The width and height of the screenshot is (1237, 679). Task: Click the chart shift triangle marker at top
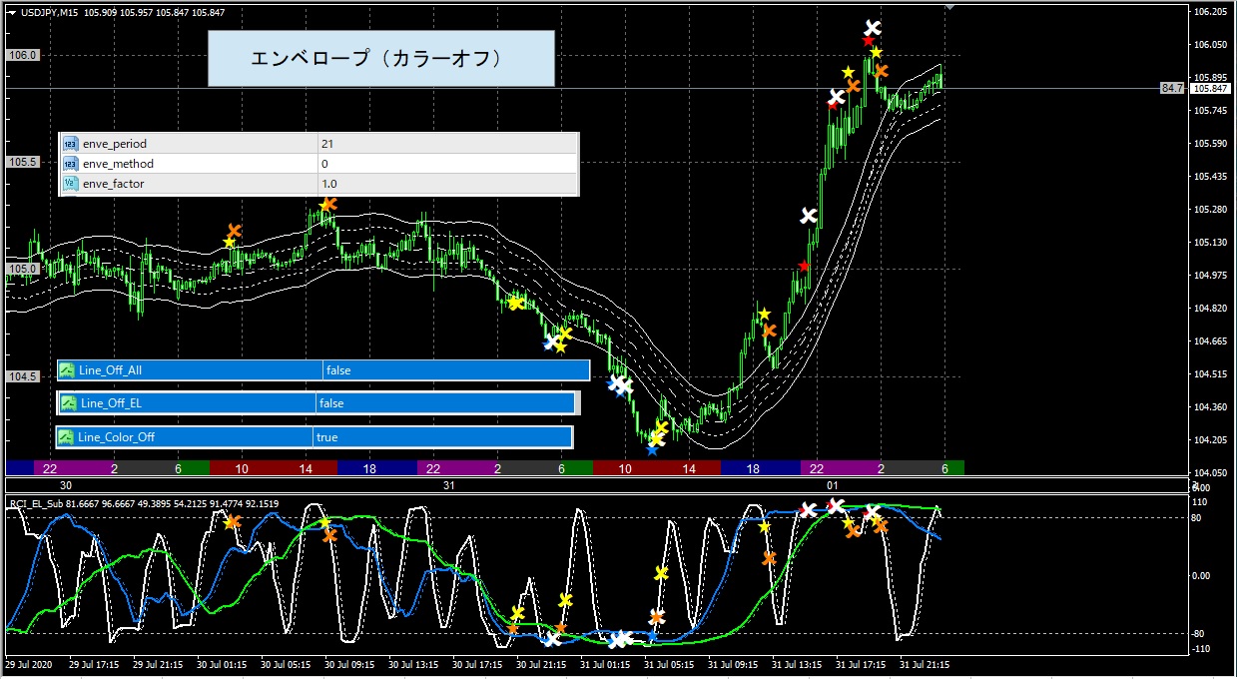pos(949,6)
